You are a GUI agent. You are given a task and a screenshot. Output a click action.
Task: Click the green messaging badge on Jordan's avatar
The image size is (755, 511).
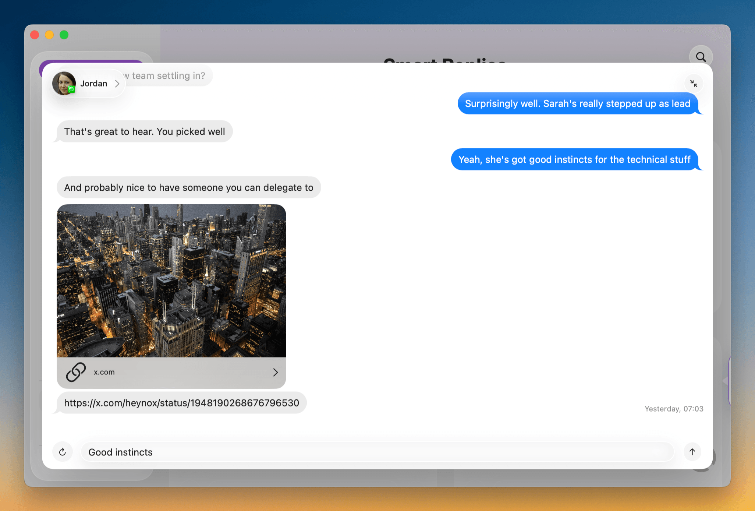(x=71, y=89)
